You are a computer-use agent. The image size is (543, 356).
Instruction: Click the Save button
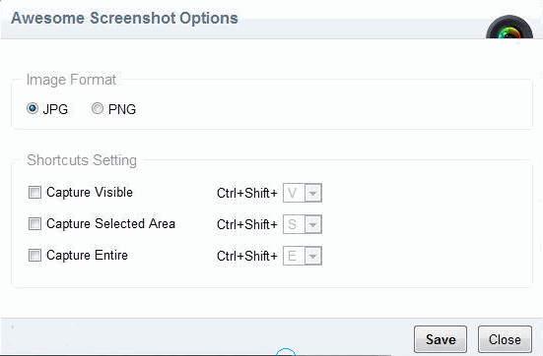[441, 339]
